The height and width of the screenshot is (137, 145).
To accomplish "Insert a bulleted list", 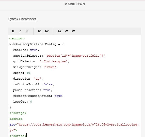I will pos(67,31).
